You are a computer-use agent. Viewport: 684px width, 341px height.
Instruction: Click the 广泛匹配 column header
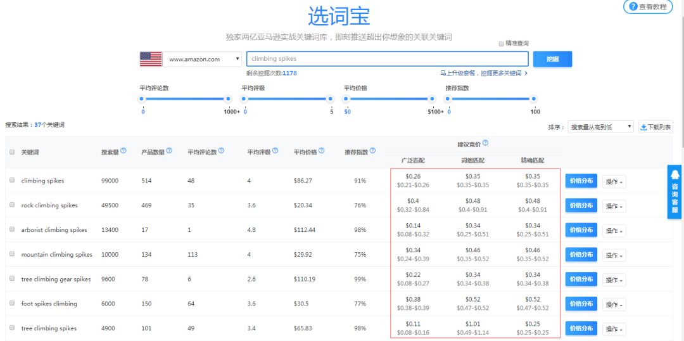coord(412,160)
